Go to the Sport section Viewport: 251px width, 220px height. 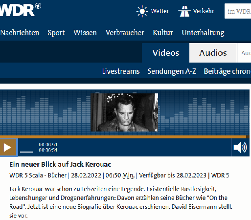[56, 33]
